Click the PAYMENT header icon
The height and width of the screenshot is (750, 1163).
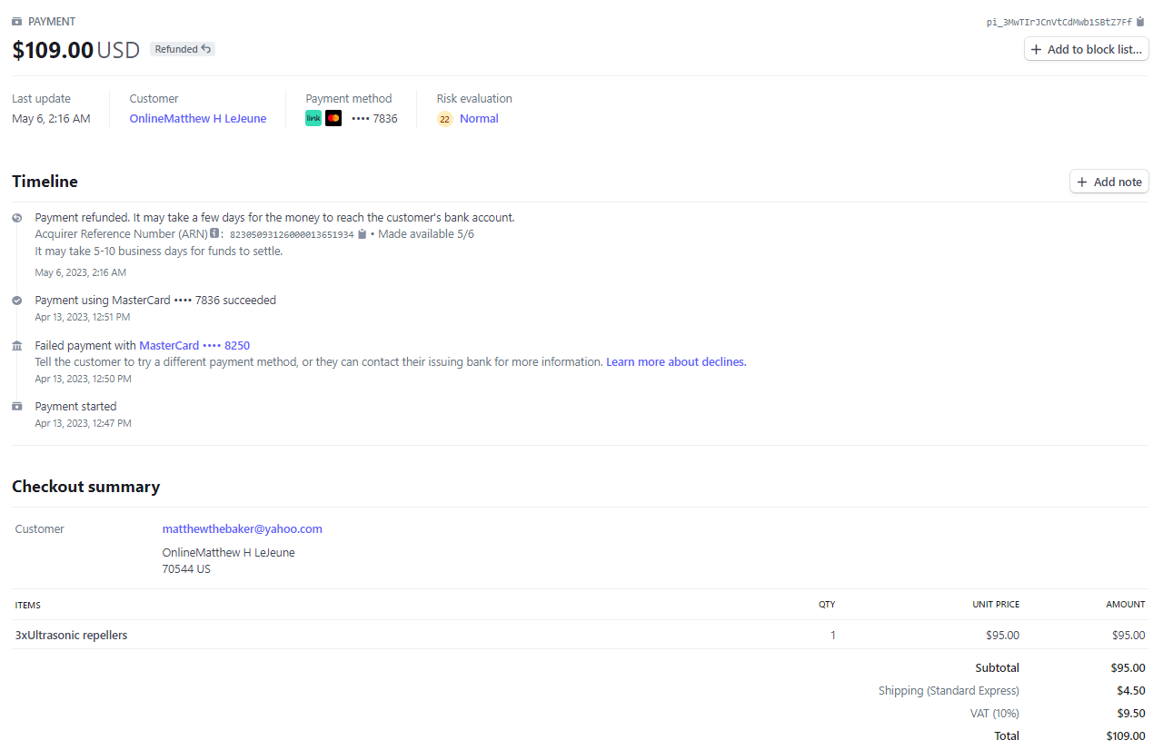click(17, 21)
